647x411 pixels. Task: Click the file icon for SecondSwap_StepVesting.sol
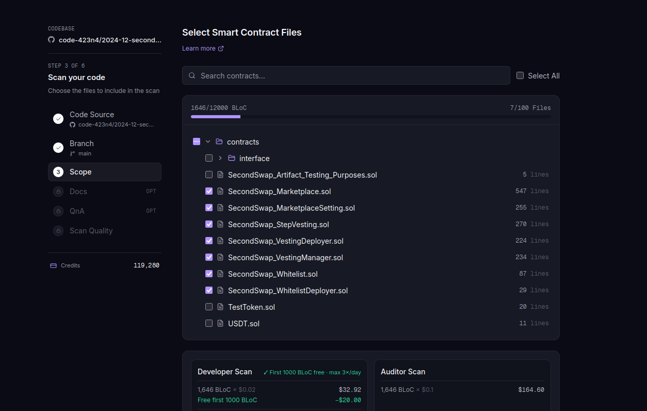[220, 224]
